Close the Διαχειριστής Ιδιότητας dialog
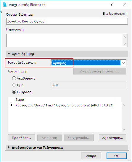Viewport: 132px width, 162px height. click(x=125, y=4)
